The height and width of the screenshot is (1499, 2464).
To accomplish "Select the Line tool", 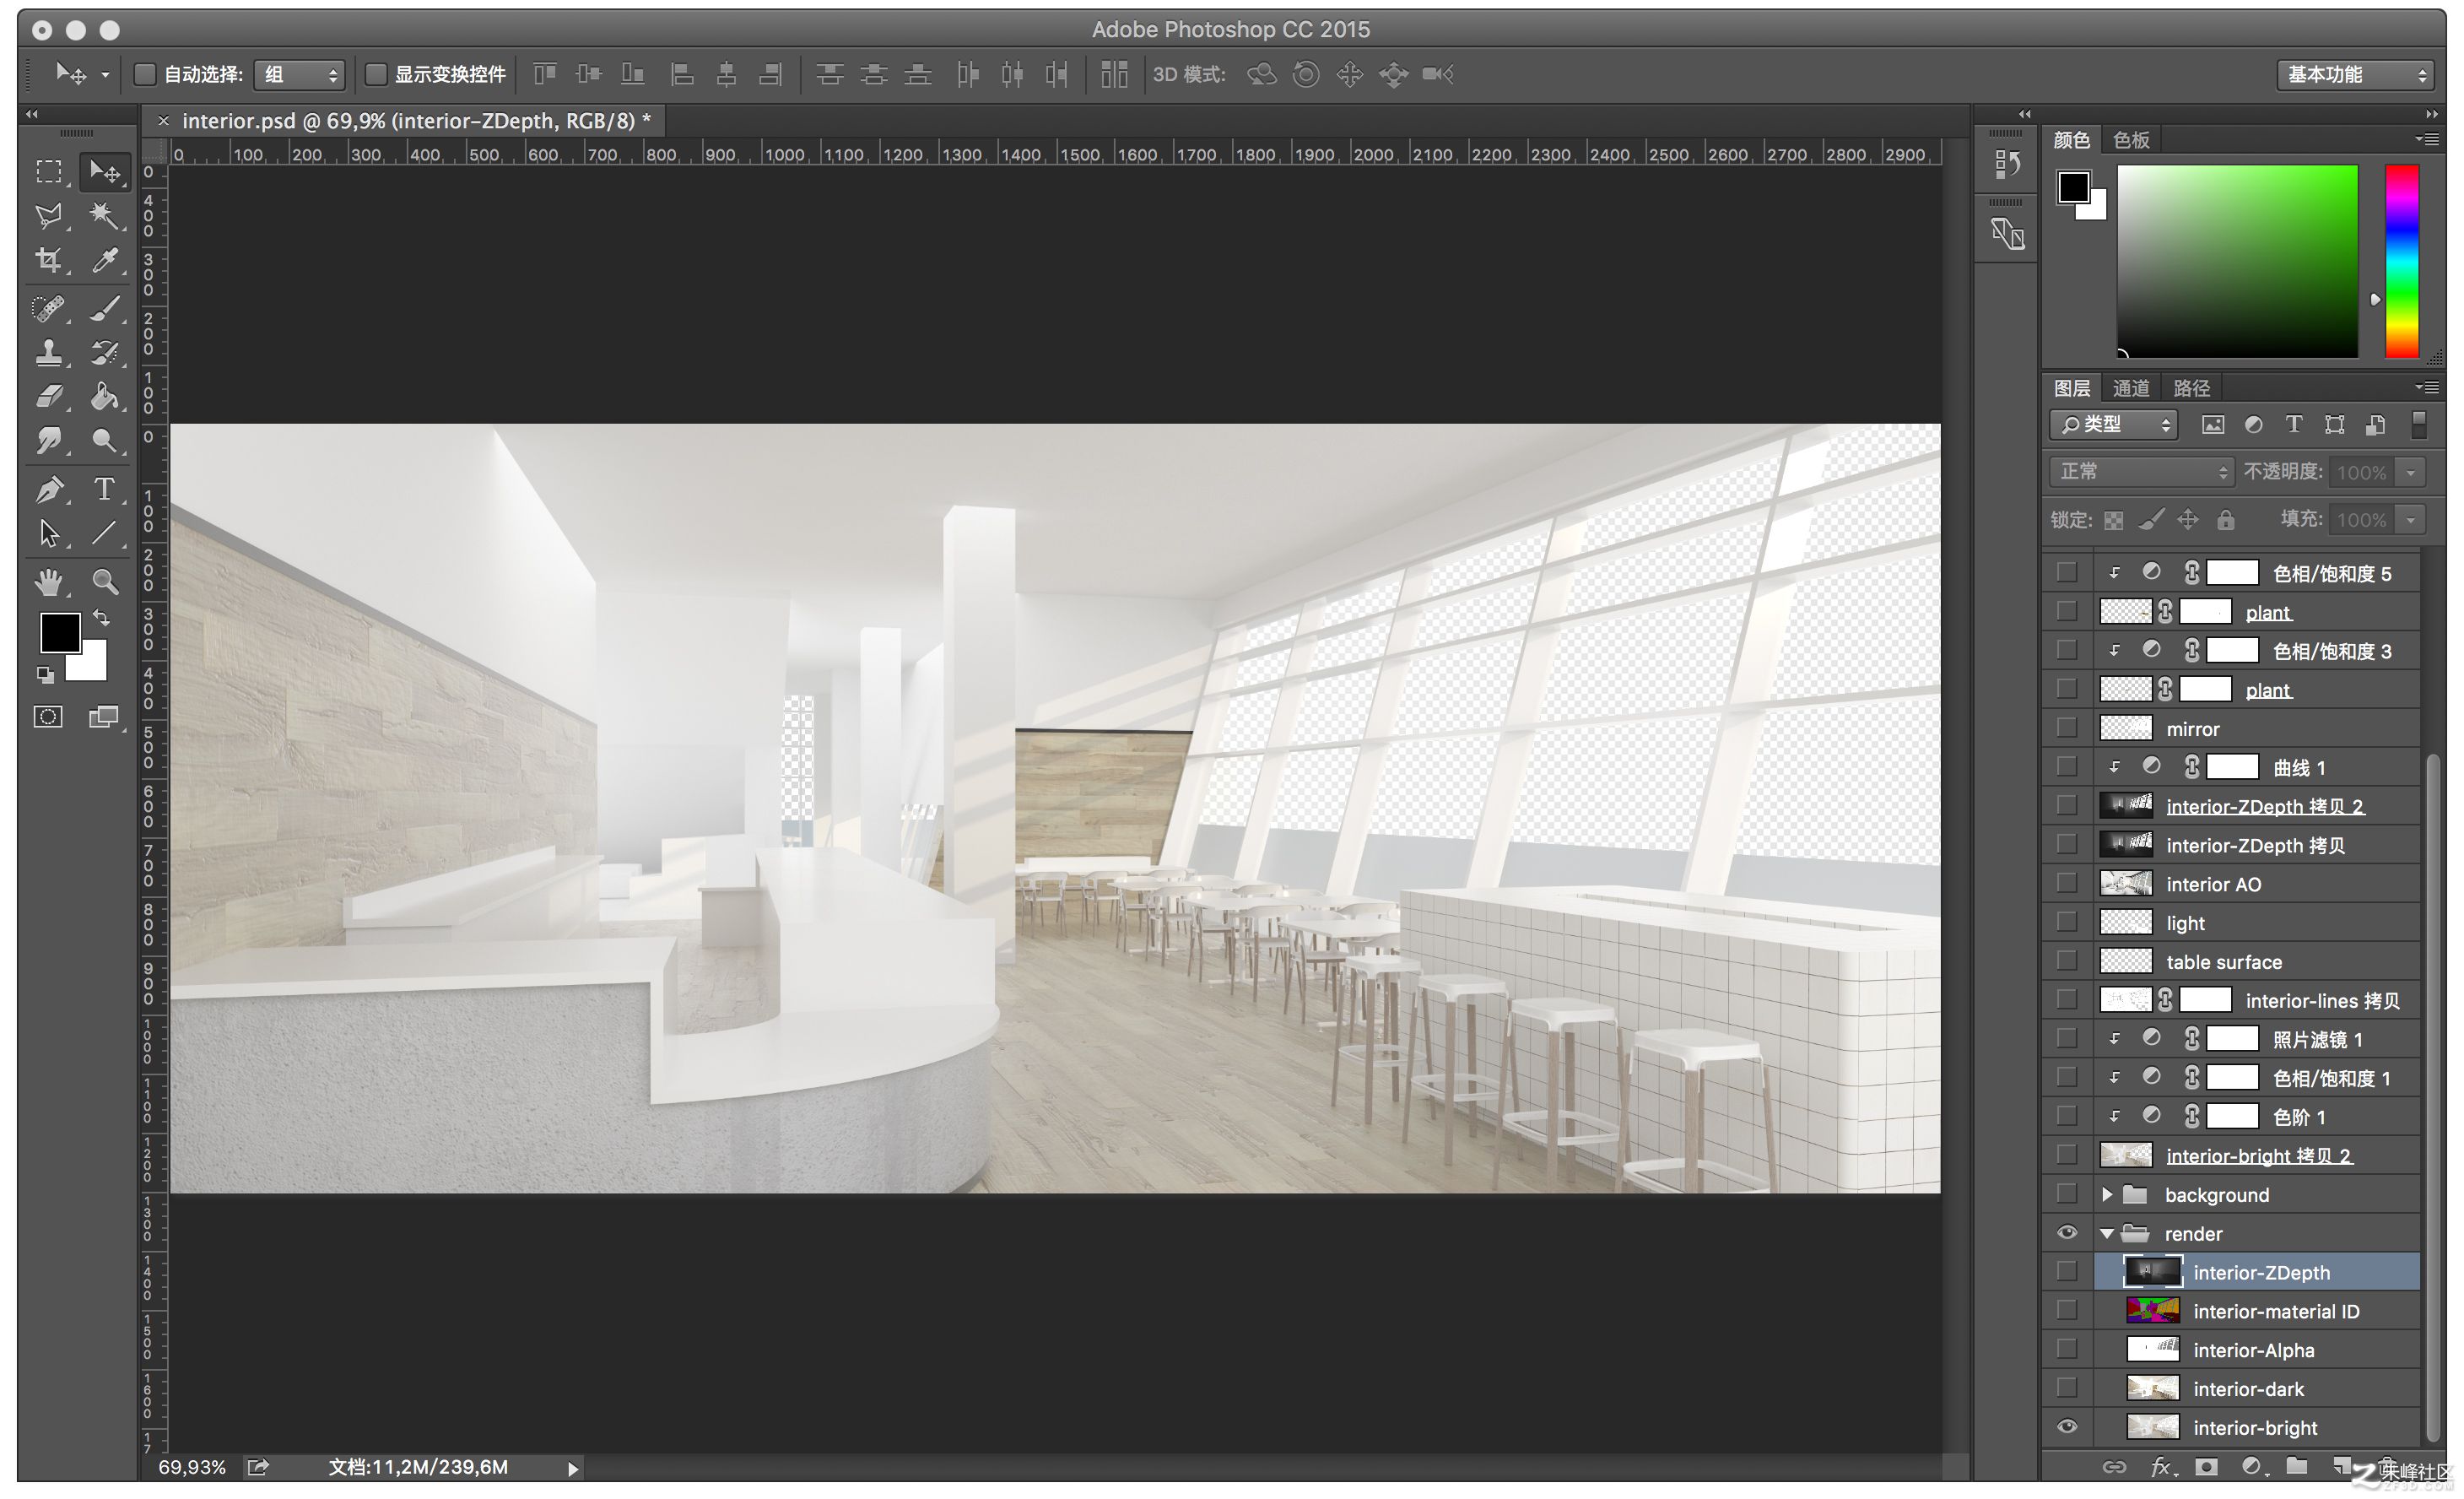I will pyautogui.click(x=104, y=533).
